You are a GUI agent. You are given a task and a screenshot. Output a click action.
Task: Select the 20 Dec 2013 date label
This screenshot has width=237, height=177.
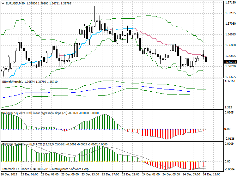click(9, 174)
